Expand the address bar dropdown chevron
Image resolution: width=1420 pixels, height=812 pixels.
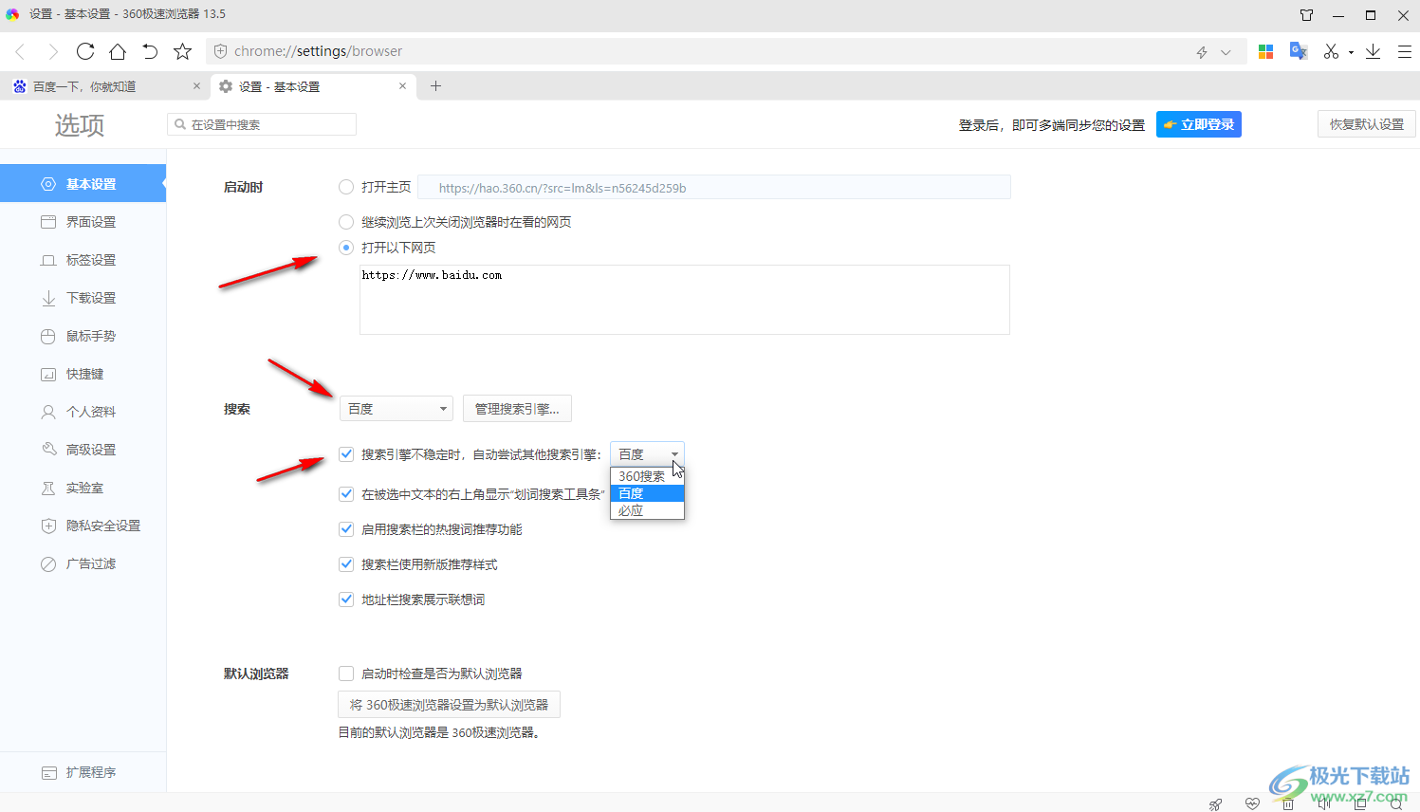coord(1226,52)
